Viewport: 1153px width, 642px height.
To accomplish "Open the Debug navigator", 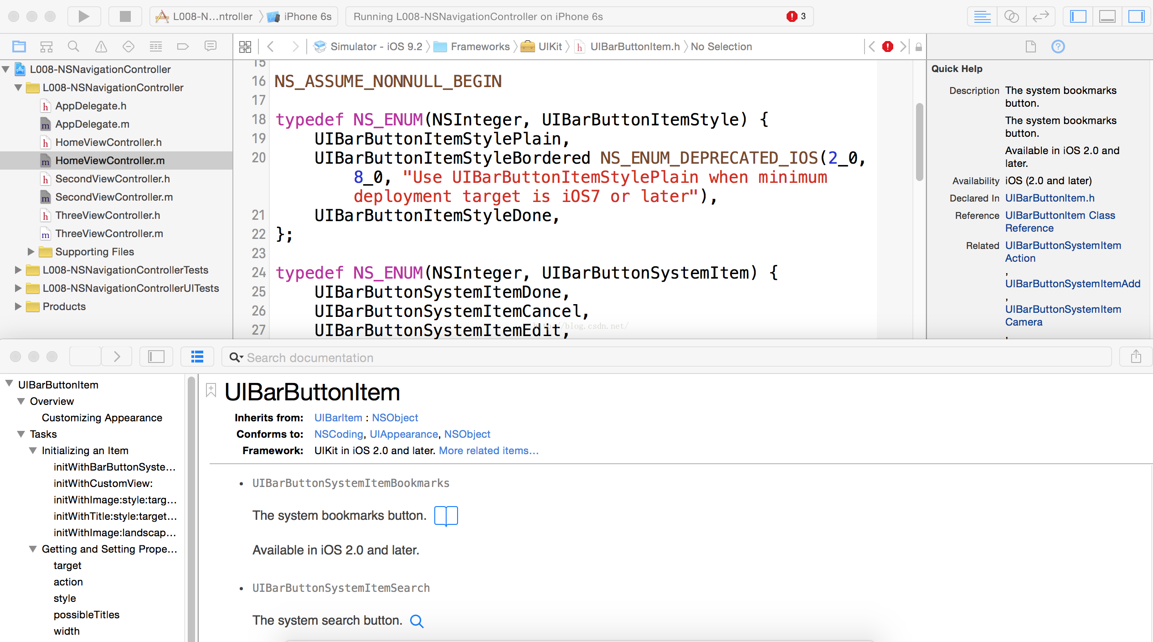I will 155,46.
